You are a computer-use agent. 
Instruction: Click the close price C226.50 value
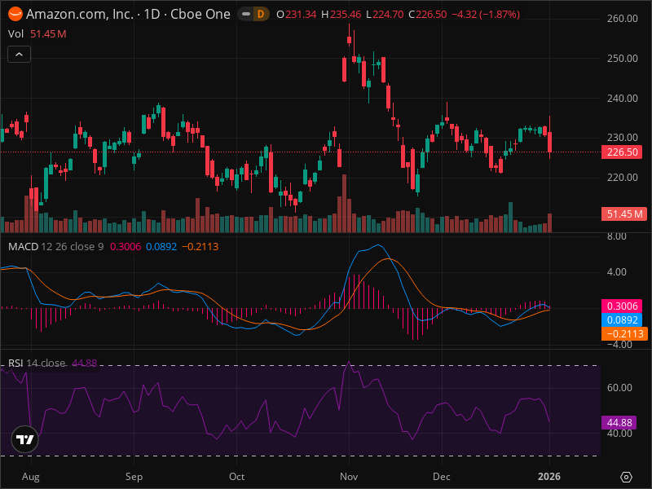[427, 15]
